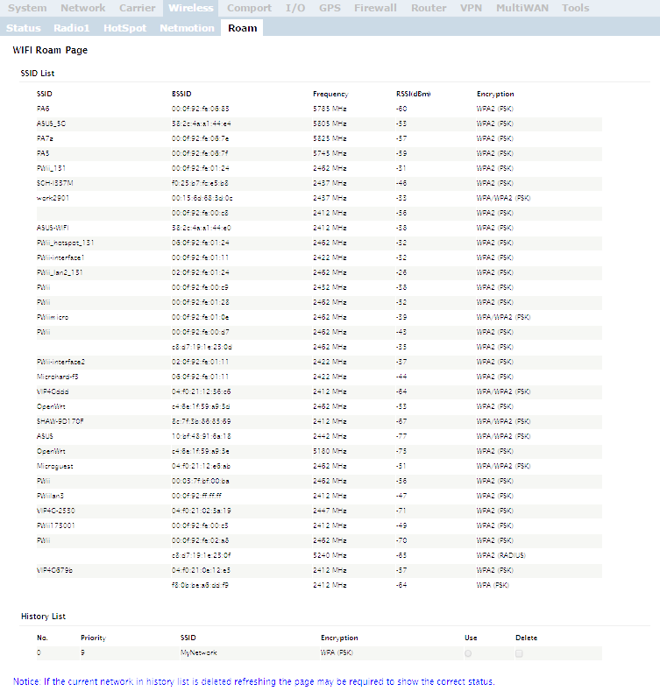The width and height of the screenshot is (660, 698).
Task: Click the PWii_lan2_131 SSID entry
Action: pos(60,272)
